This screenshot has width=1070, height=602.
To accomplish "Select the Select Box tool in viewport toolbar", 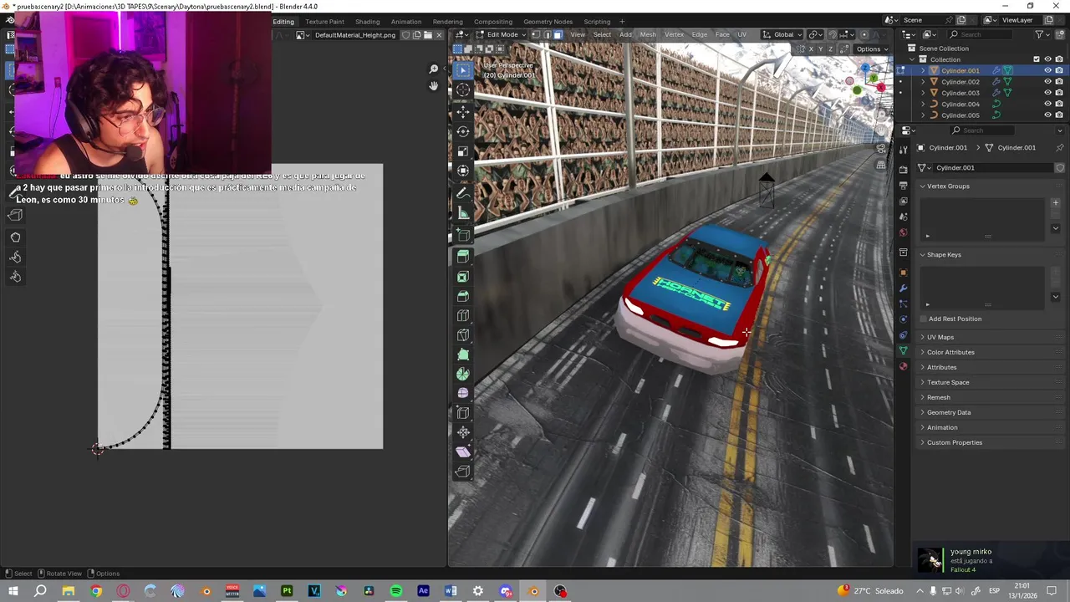I will [463, 69].
